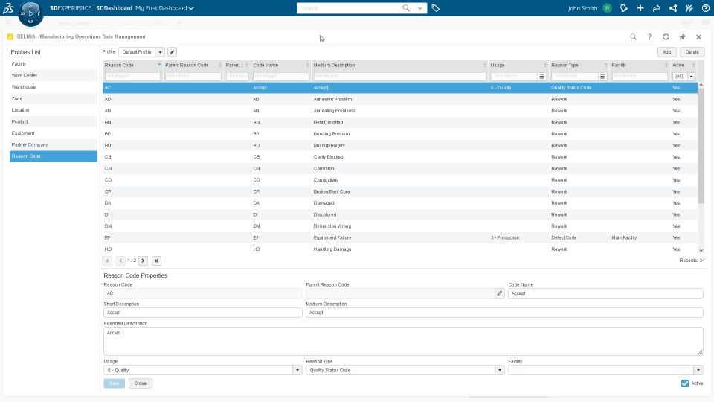
Task: Select the Adhesion Problem row
Action: 400,99
